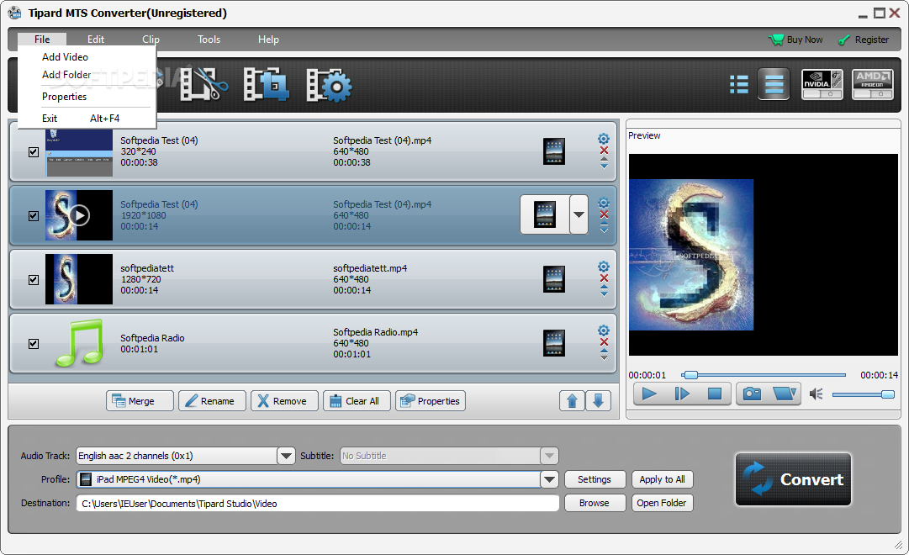
Task: Move selected item up with arrow button
Action: (572, 401)
